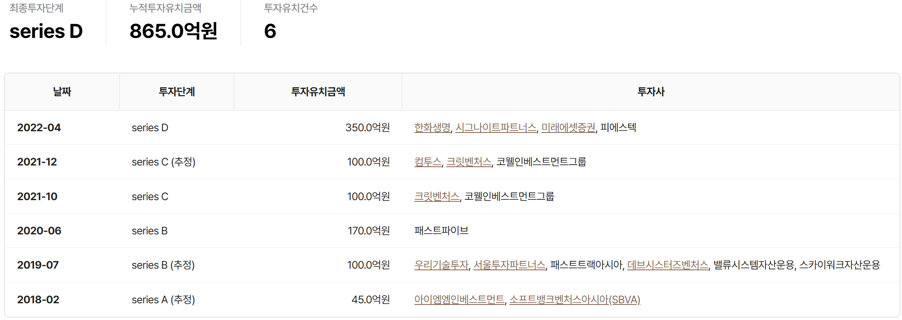Open 크릿벤처스 link in the 2021-12 row
The width and height of the screenshot is (902, 320).
(469, 162)
